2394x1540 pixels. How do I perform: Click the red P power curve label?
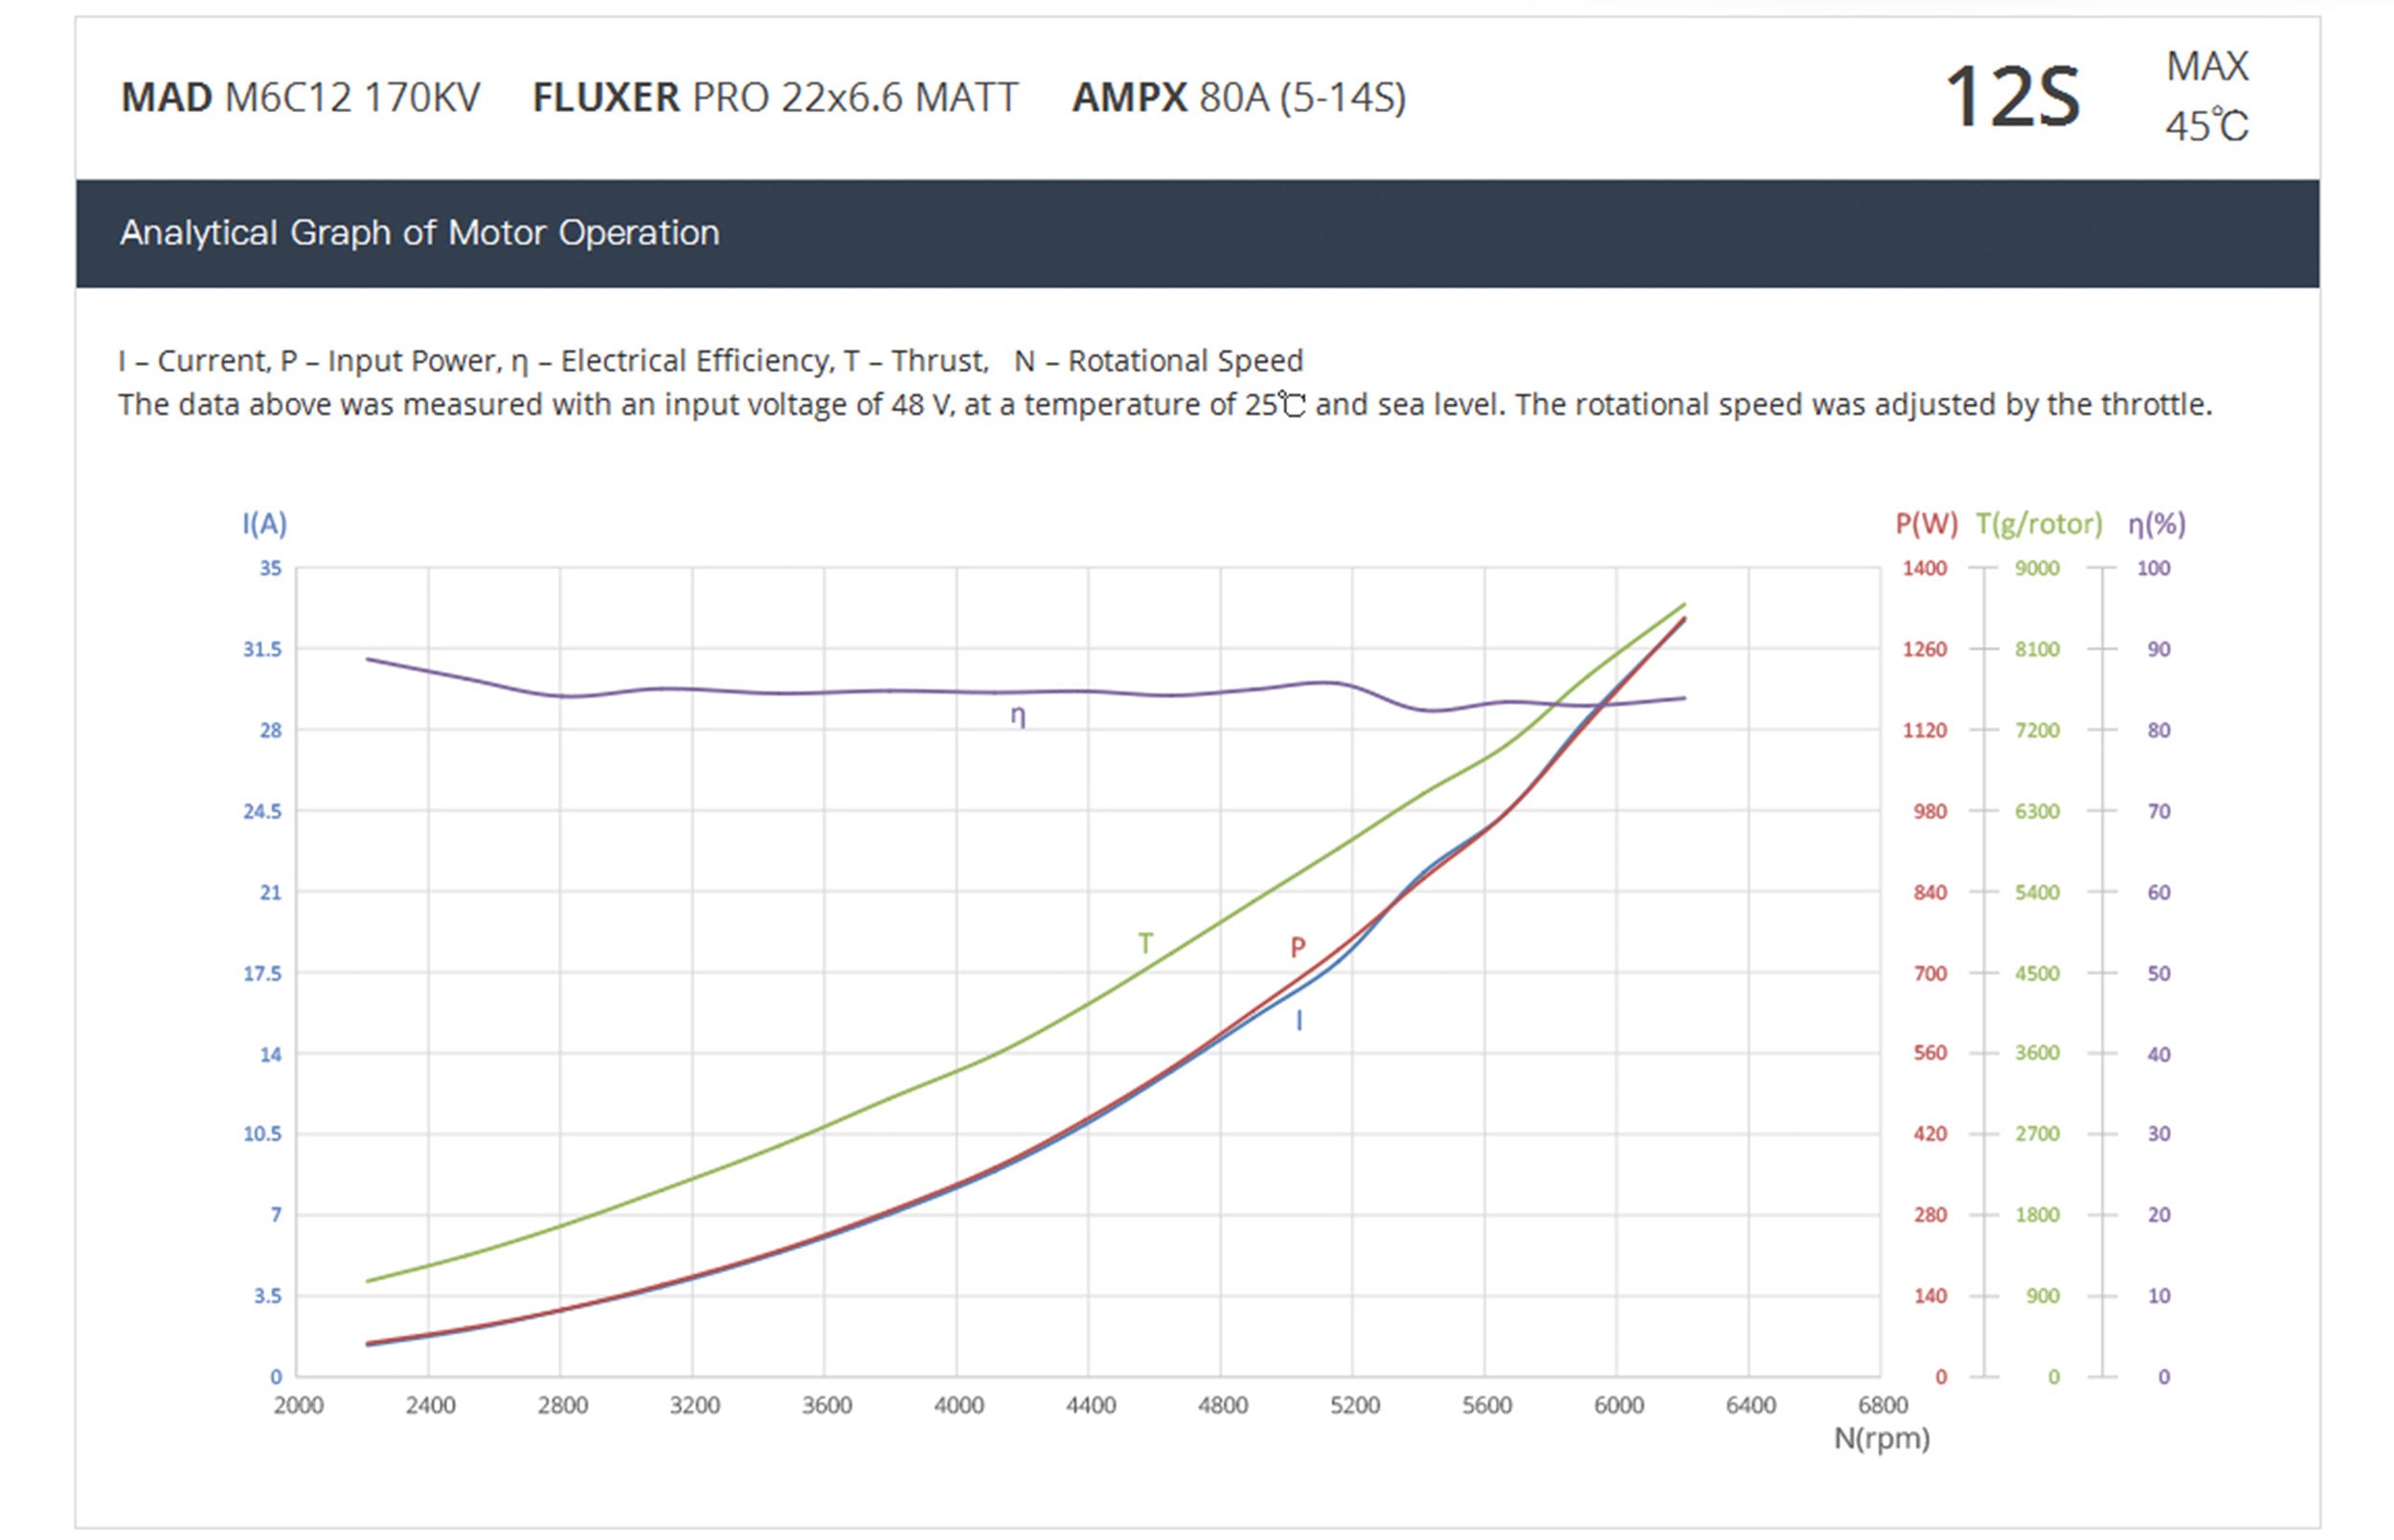[x=1297, y=946]
